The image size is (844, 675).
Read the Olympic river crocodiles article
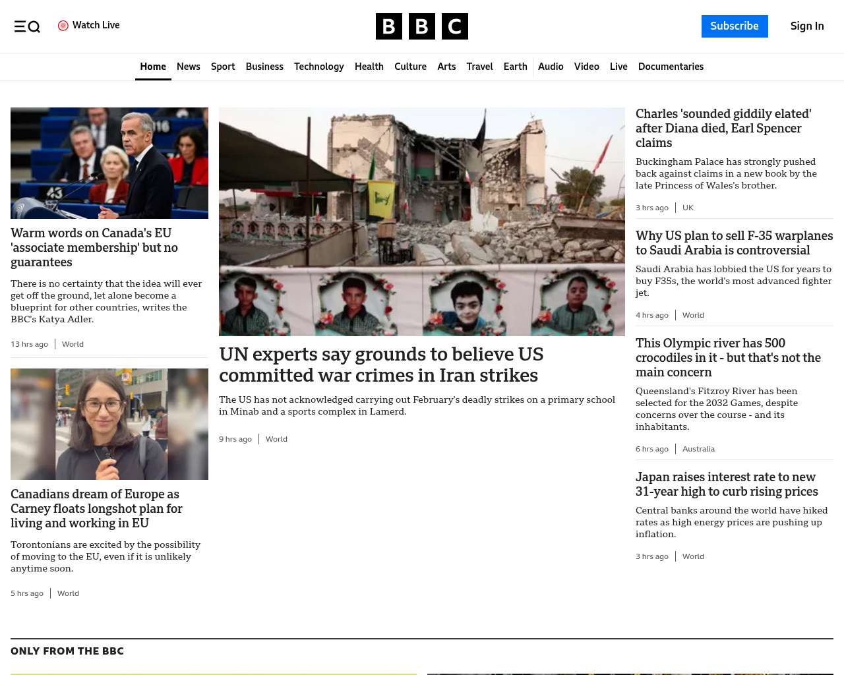tap(728, 357)
